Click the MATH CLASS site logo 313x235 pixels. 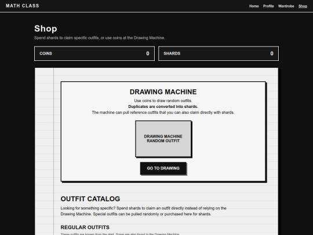(x=23, y=6)
